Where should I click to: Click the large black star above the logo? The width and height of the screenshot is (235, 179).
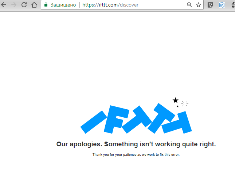point(176,100)
